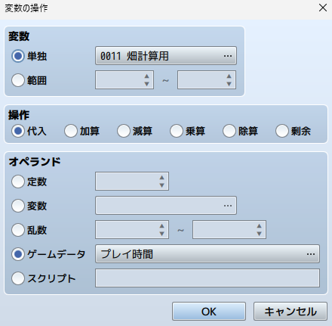This screenshot has width=332, height=326.
Task: Click the キャンセル button
Action: (x=290, y=312)
